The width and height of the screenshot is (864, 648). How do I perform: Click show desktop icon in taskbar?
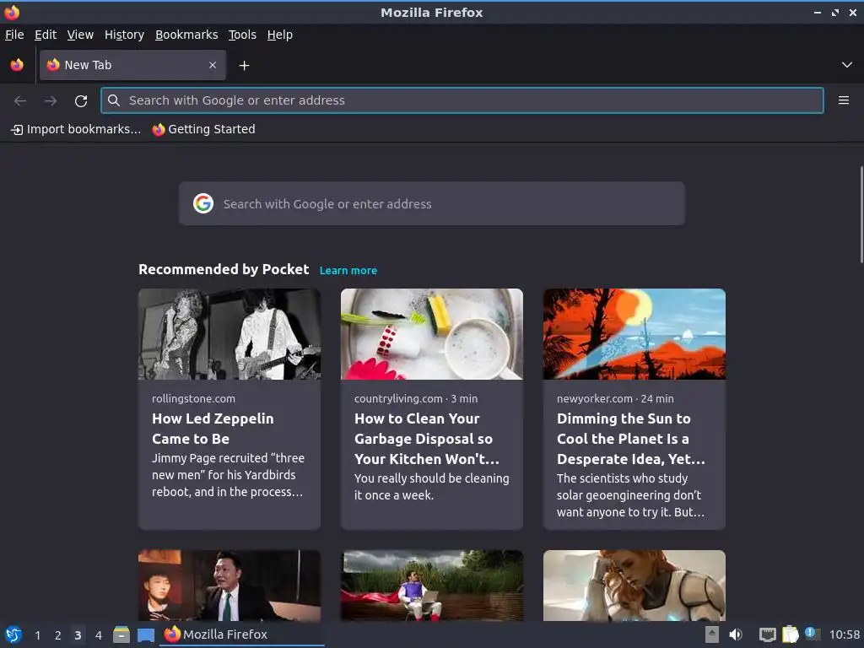click(145, 635)
